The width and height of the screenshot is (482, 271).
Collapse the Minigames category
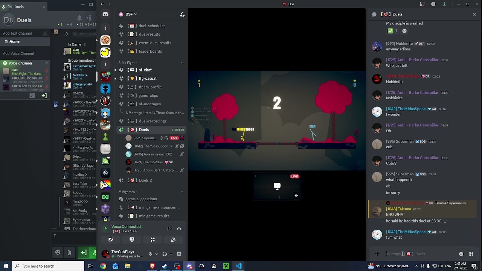128,192
